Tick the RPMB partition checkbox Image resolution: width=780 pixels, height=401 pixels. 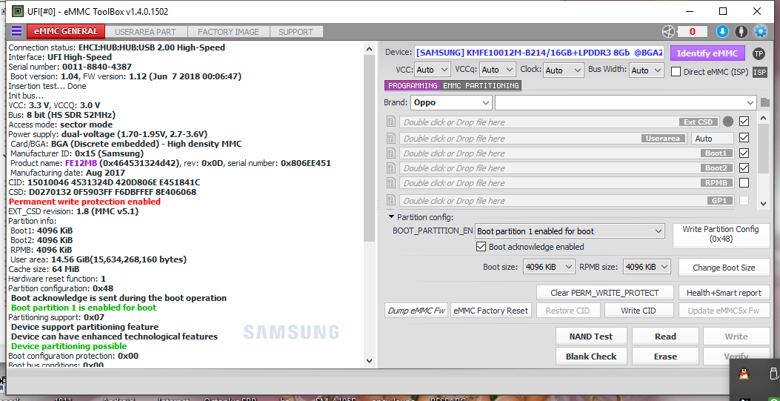(x=744, y=182)
